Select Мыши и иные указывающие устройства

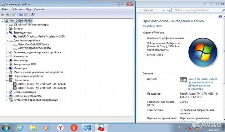pos(38,72)
